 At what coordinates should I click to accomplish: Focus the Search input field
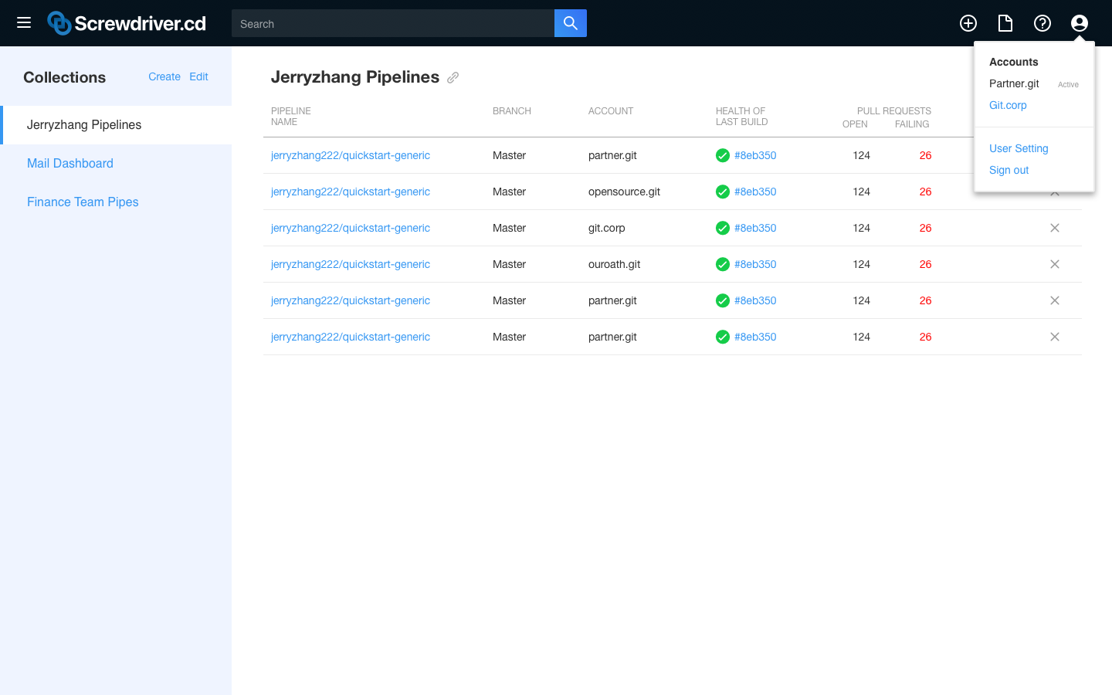click(x=393, y=23)
